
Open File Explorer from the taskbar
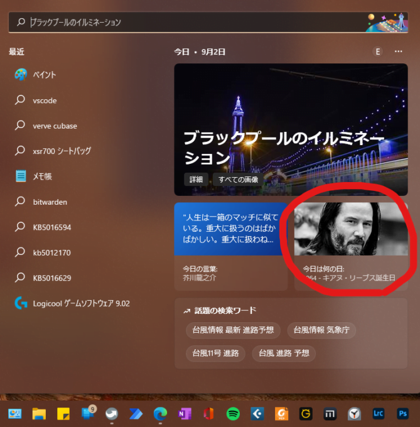click(39, 413)
